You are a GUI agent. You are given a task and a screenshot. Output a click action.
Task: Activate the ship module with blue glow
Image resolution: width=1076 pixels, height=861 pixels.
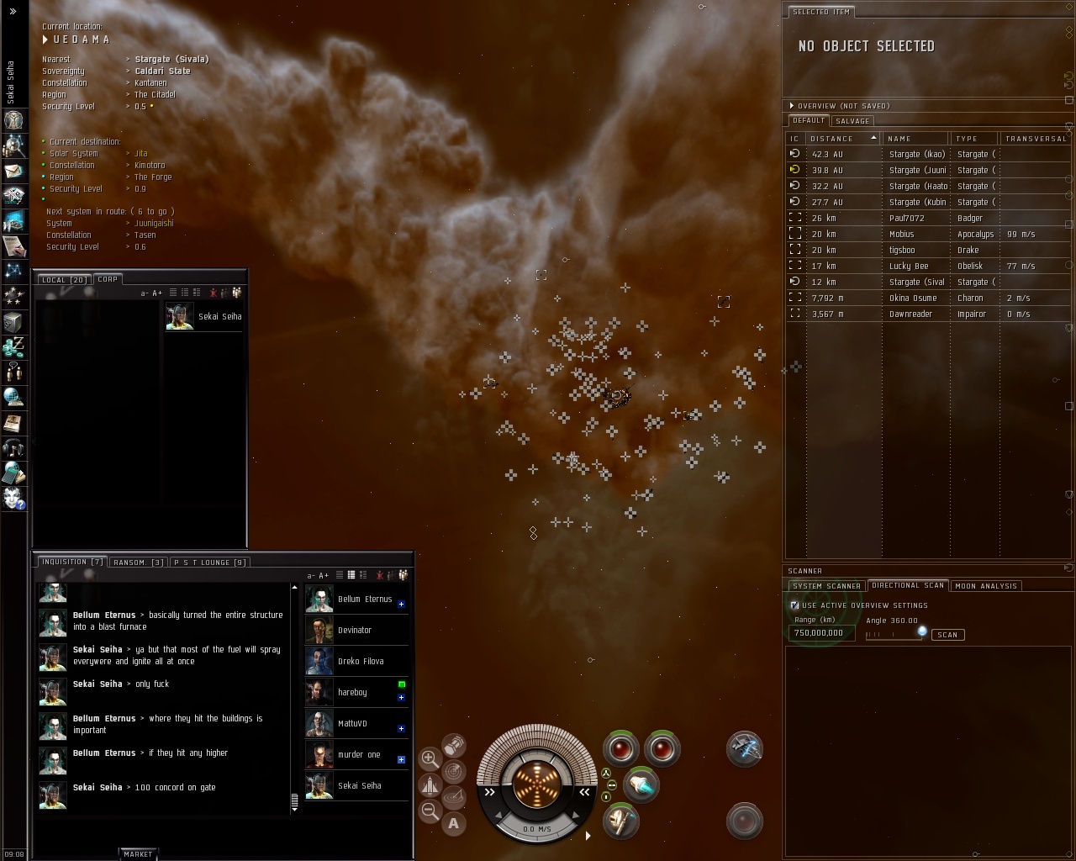(745, 749)
